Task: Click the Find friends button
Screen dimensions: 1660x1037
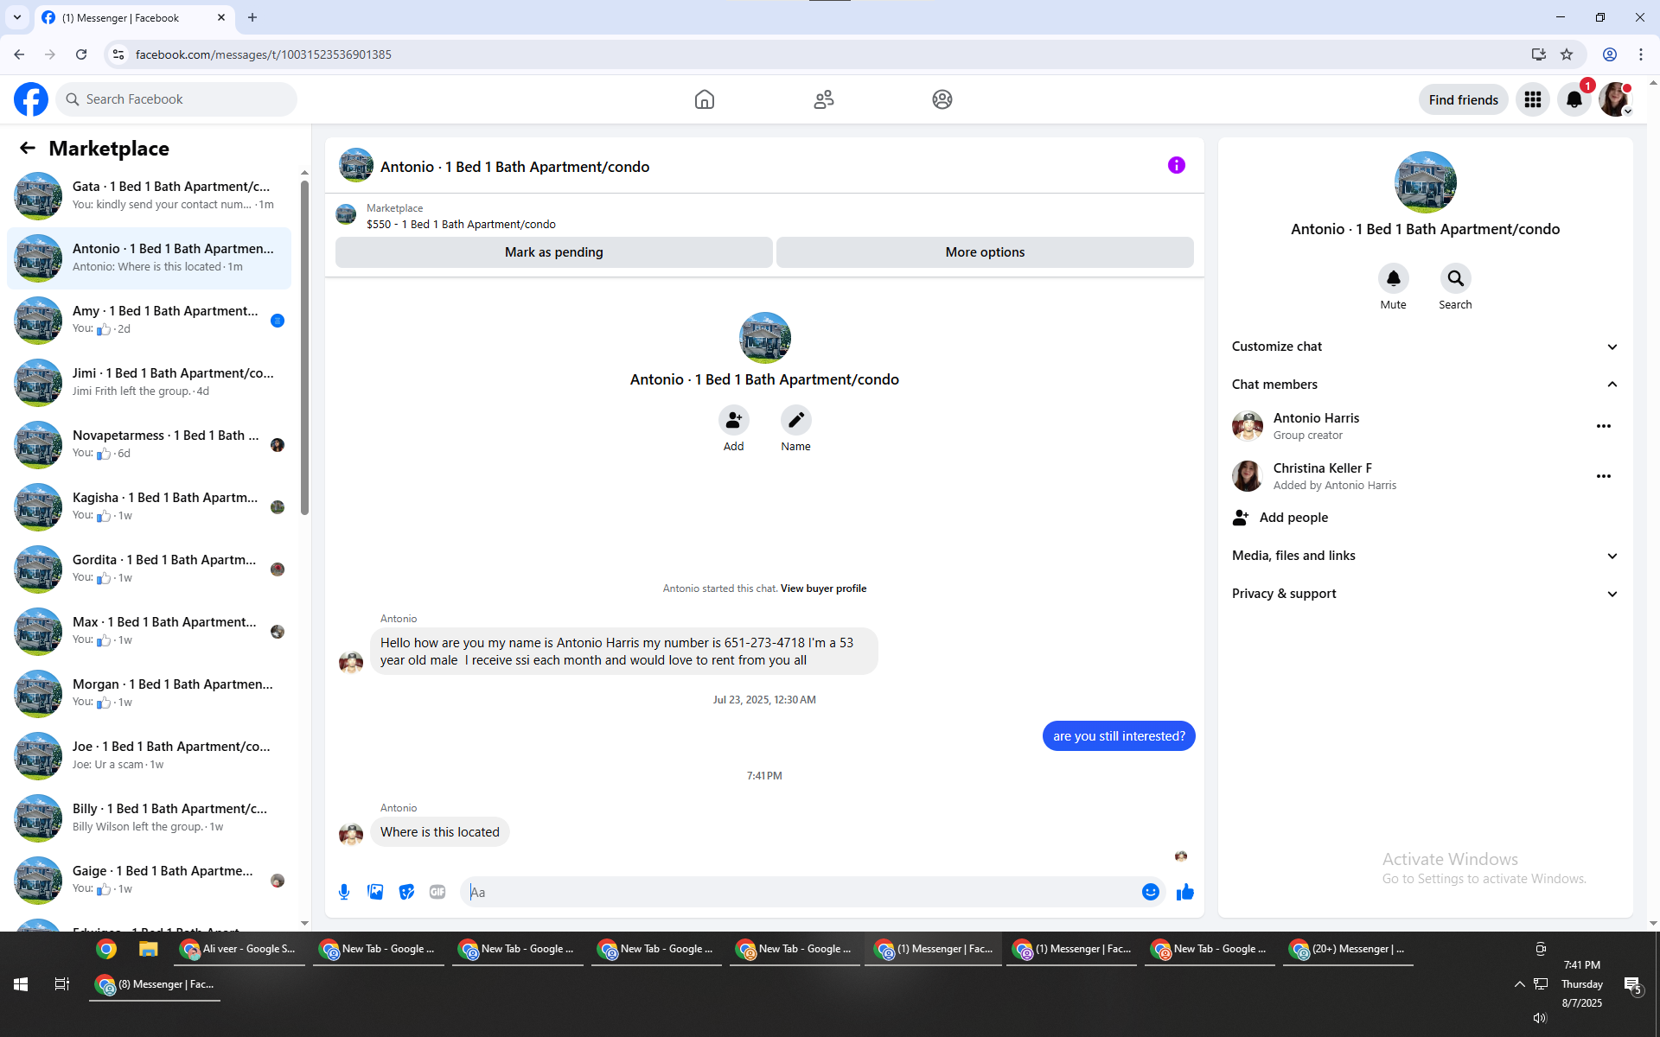Action: [x=1464, y=99]
